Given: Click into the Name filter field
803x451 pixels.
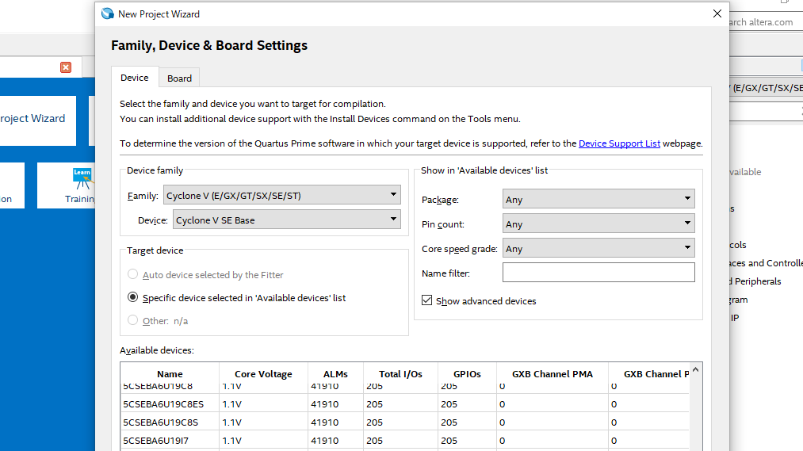Looking at the screenshot, I should 598,273.
